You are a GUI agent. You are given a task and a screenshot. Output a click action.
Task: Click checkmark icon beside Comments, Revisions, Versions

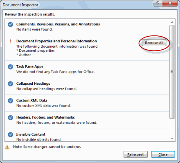click(11, 24)
